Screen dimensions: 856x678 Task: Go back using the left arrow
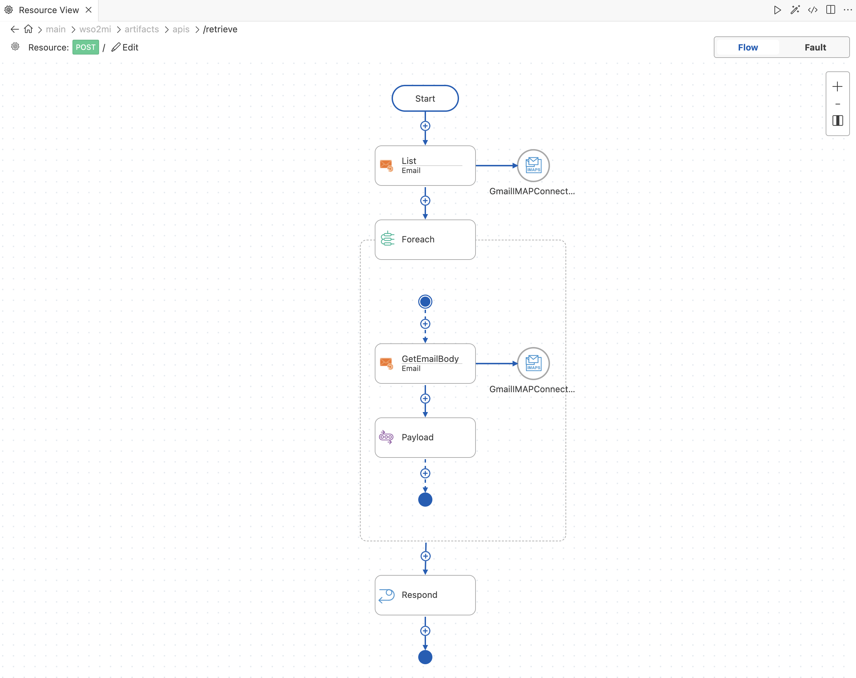(15, 29)
